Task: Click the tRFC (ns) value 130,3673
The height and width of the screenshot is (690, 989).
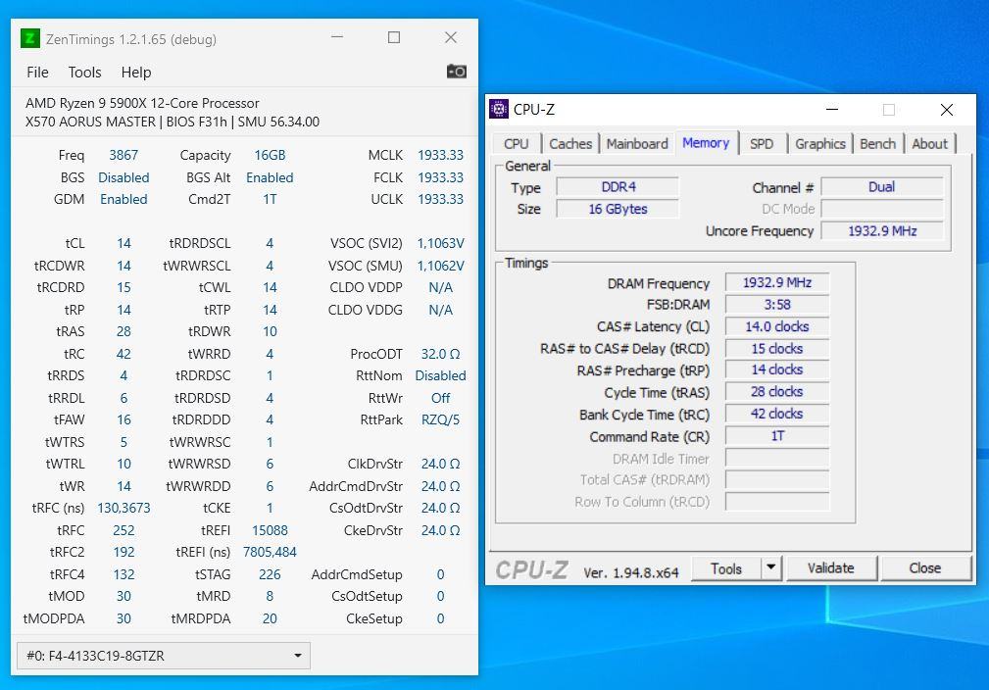Action: pyautogui.click(x=124, y=509)
